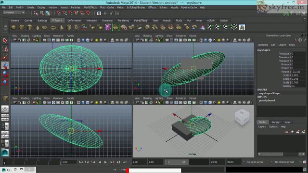Viewport: 308px width, 173px height.
Task: Switch to the Curves shelf tab
Action: [x=28, y=20]
